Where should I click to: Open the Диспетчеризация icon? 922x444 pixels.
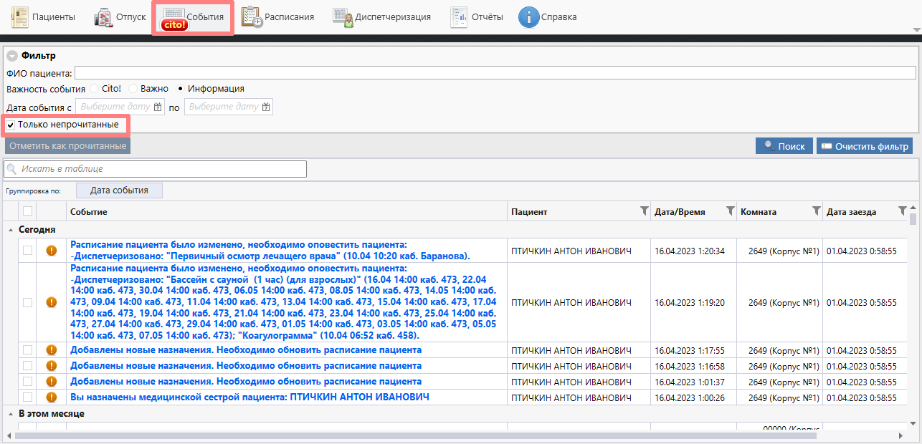coord(343,16)
